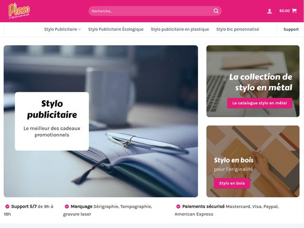Click the Penso logo
Image resolution: width=304 pixels, height=228 pixels.
(19, 11)
